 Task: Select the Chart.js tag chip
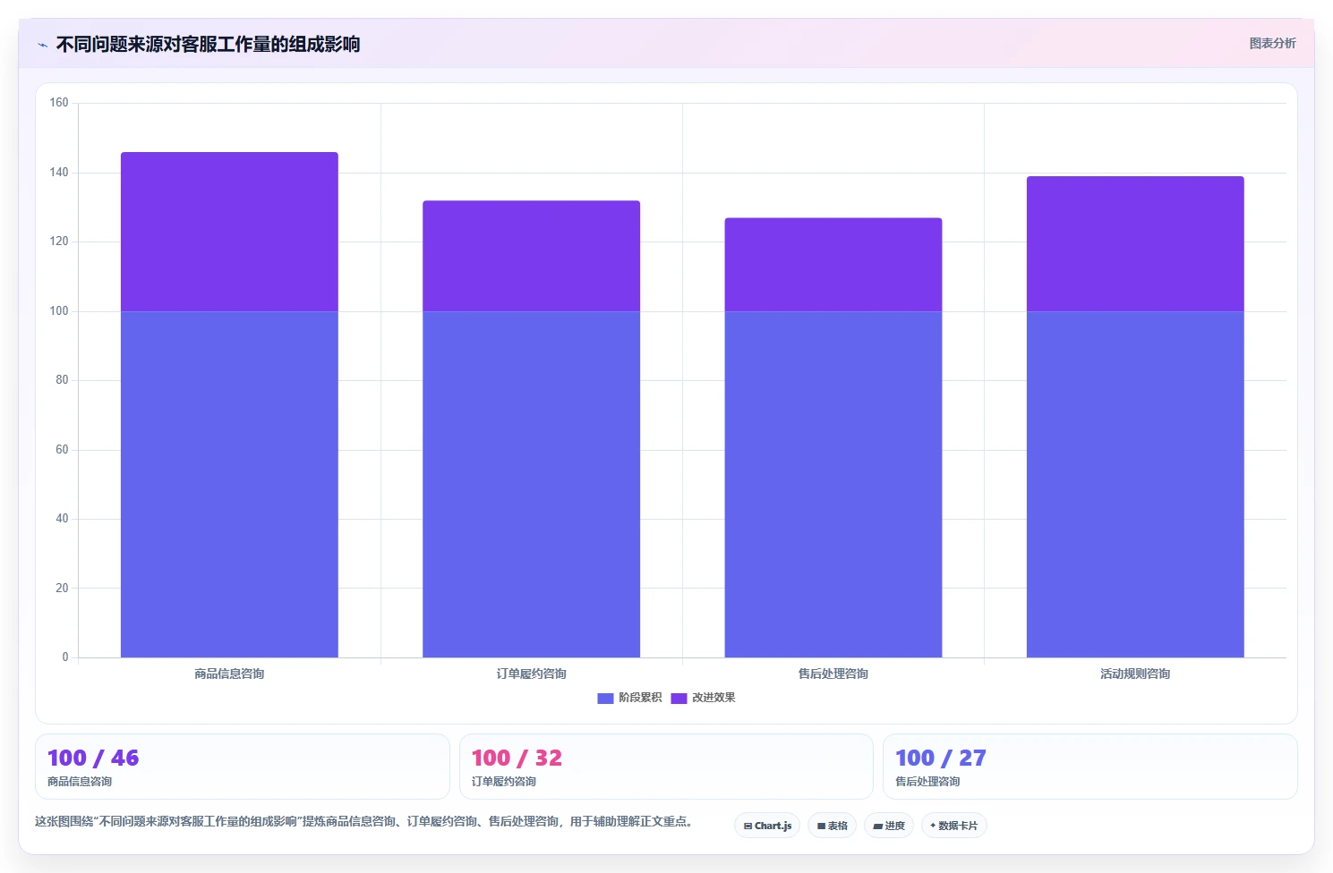click(x=767, y=826)
